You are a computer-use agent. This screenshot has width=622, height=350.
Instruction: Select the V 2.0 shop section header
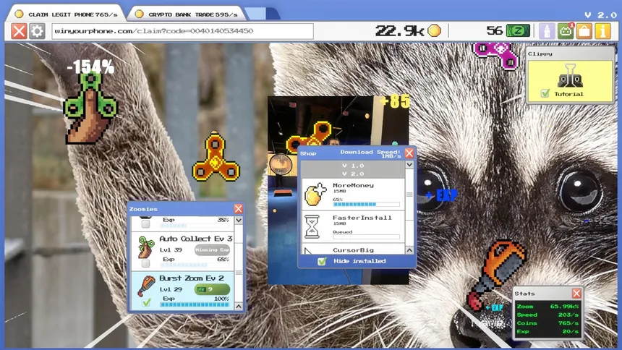point(353,174)
